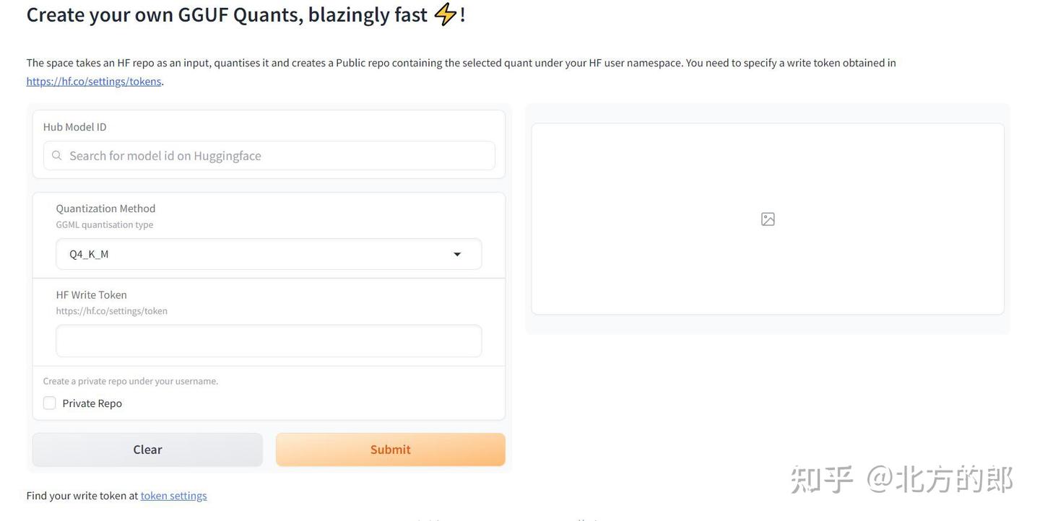Click the Quantization Method label
The width and height of the screenshot is (1040, 521).
(x=106, y=209)
